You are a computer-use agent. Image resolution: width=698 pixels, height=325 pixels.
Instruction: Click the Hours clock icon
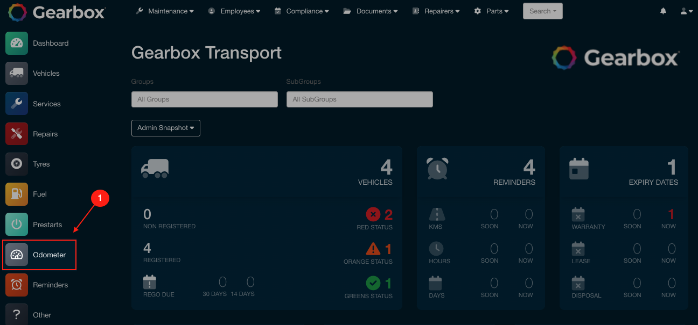[x=436, y=249]
